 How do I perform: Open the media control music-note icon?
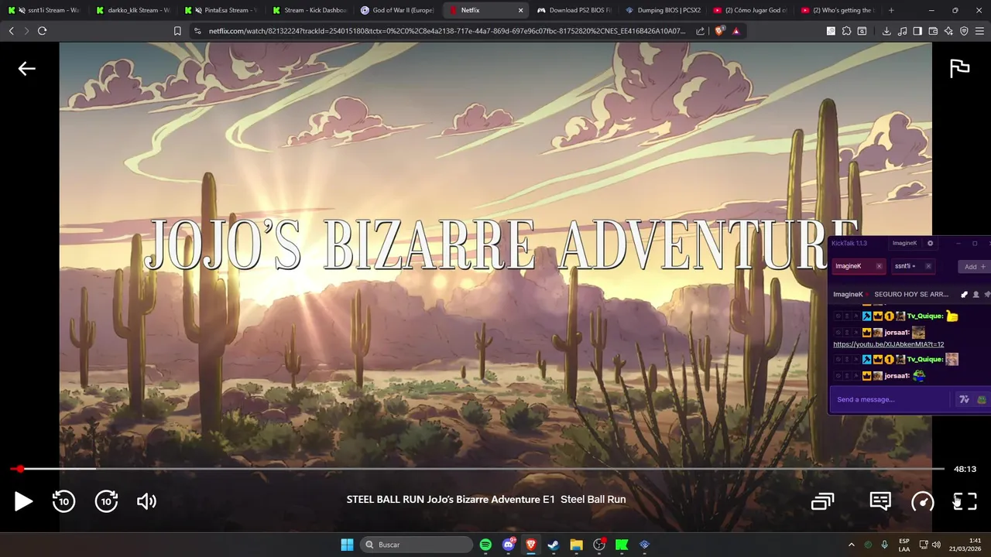click(902, 31)
